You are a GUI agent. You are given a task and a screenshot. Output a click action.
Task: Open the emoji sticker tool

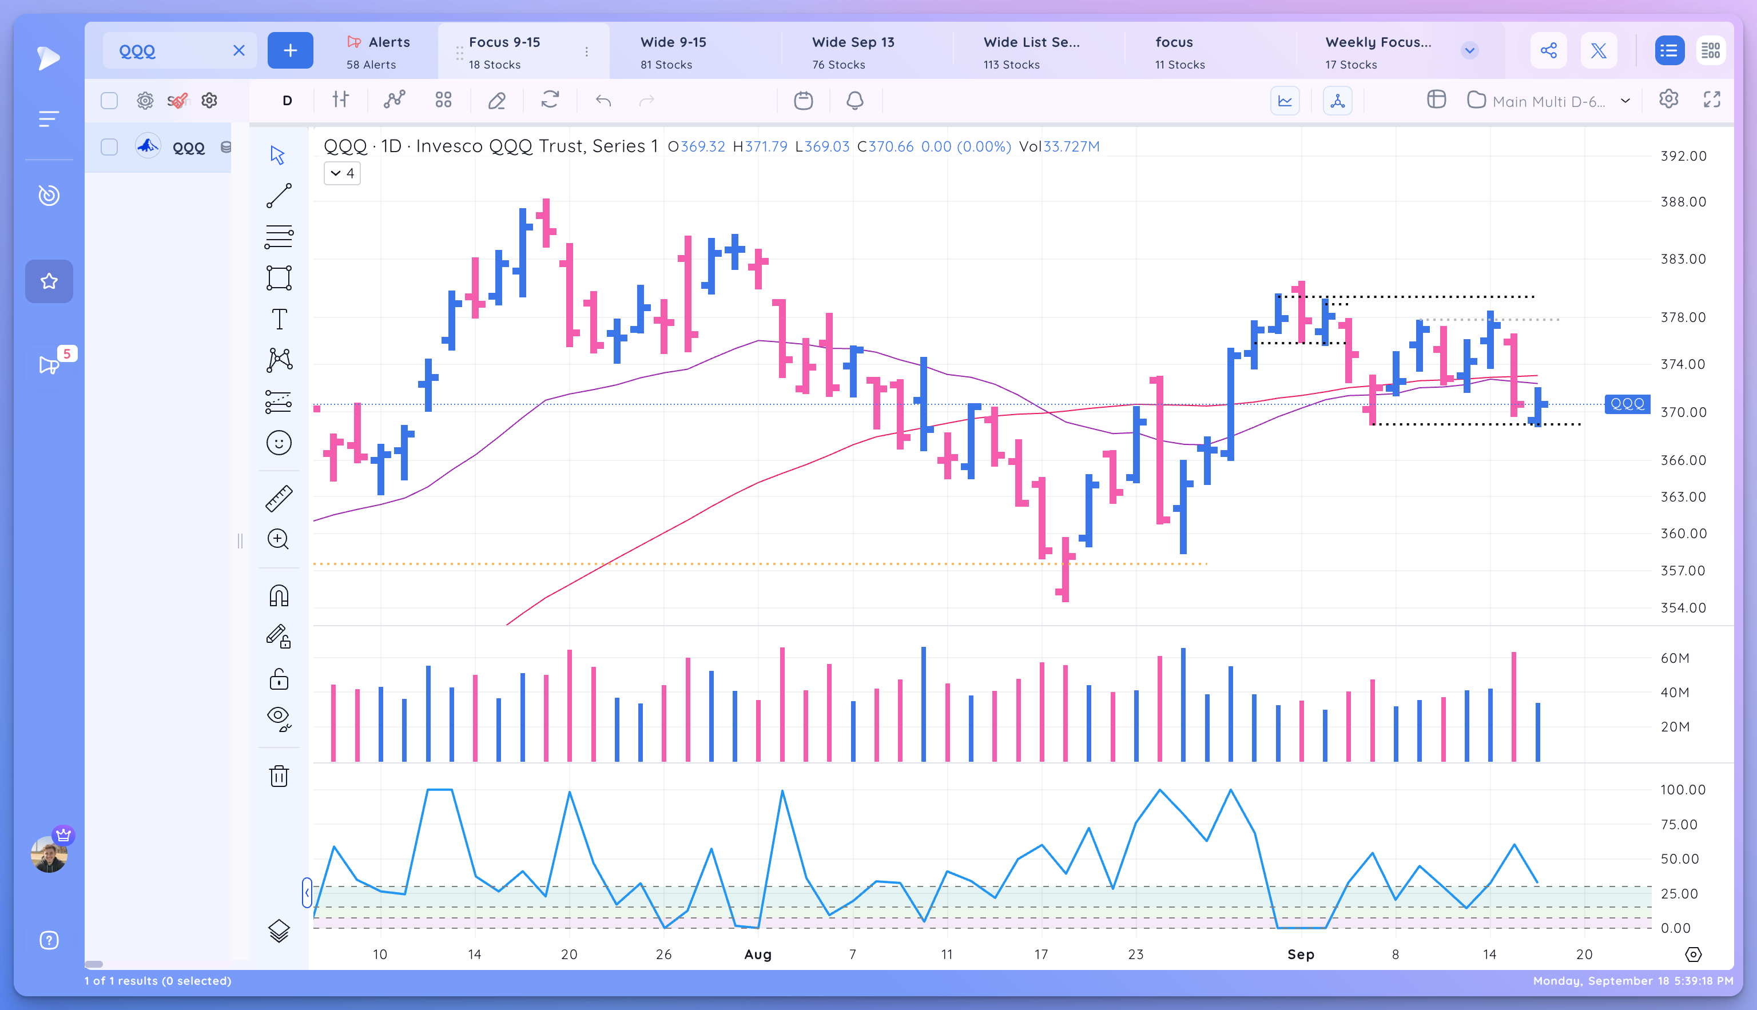278,443
